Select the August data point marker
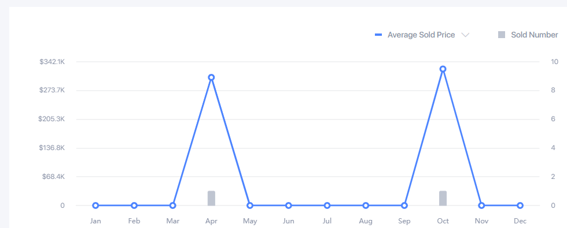 point(366,205)
